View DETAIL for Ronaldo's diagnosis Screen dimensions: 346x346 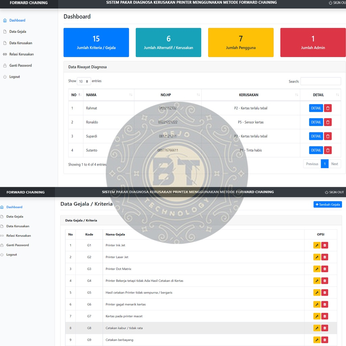316,122
